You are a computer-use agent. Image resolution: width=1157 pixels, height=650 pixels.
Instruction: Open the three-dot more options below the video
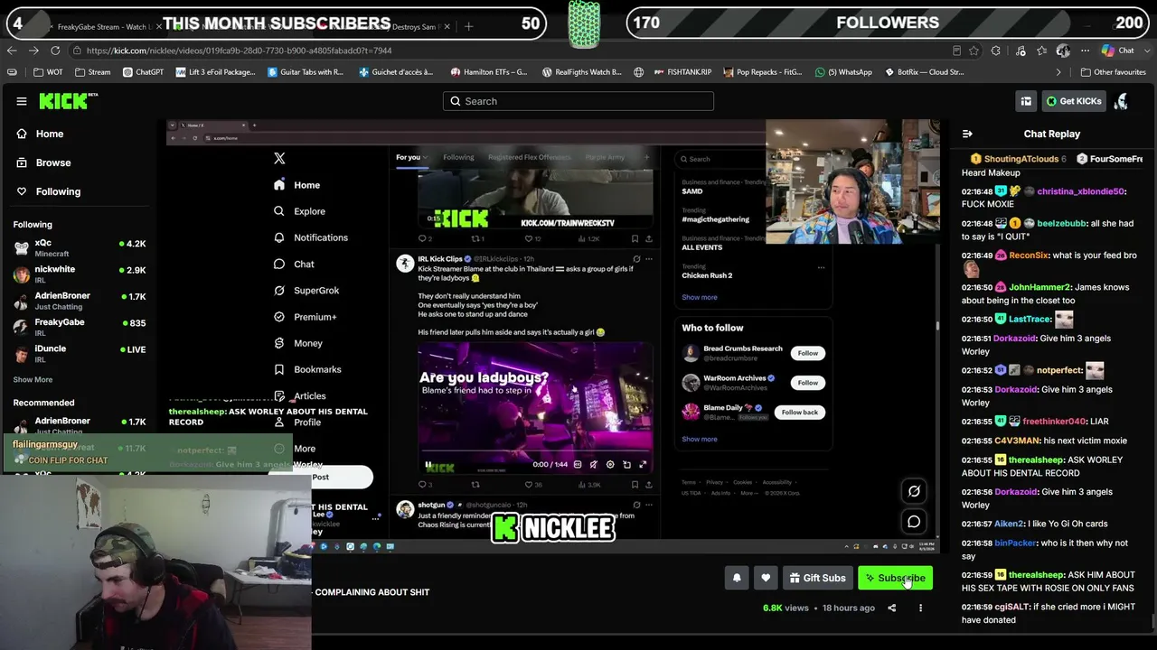[x=920, y=608]
